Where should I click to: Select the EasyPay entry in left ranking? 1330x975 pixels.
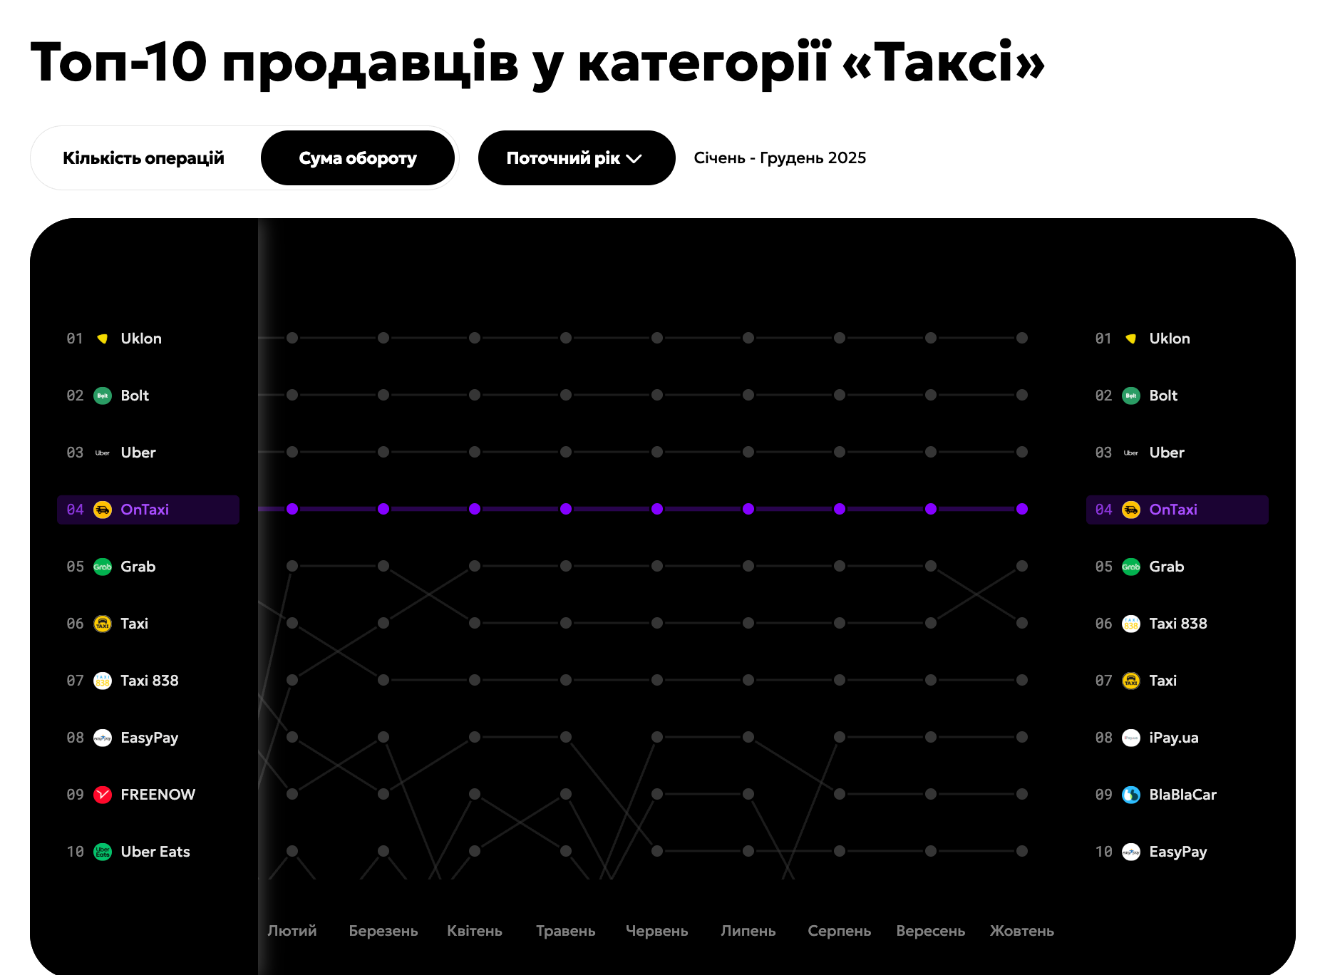click(149, 738)
